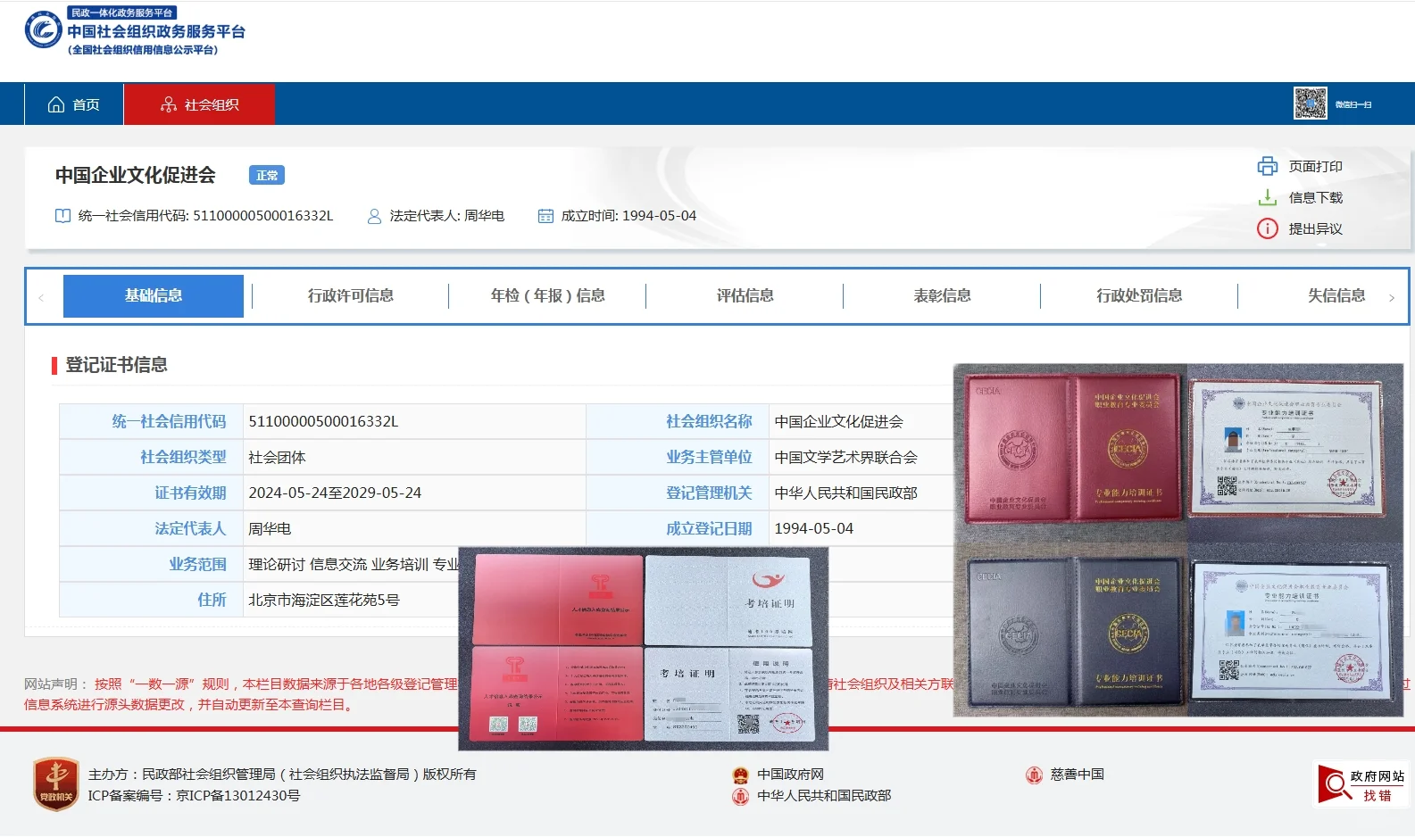Click the credit code book icon
The height and width of the screenshot is (837, 1415).
coord(62,216)
